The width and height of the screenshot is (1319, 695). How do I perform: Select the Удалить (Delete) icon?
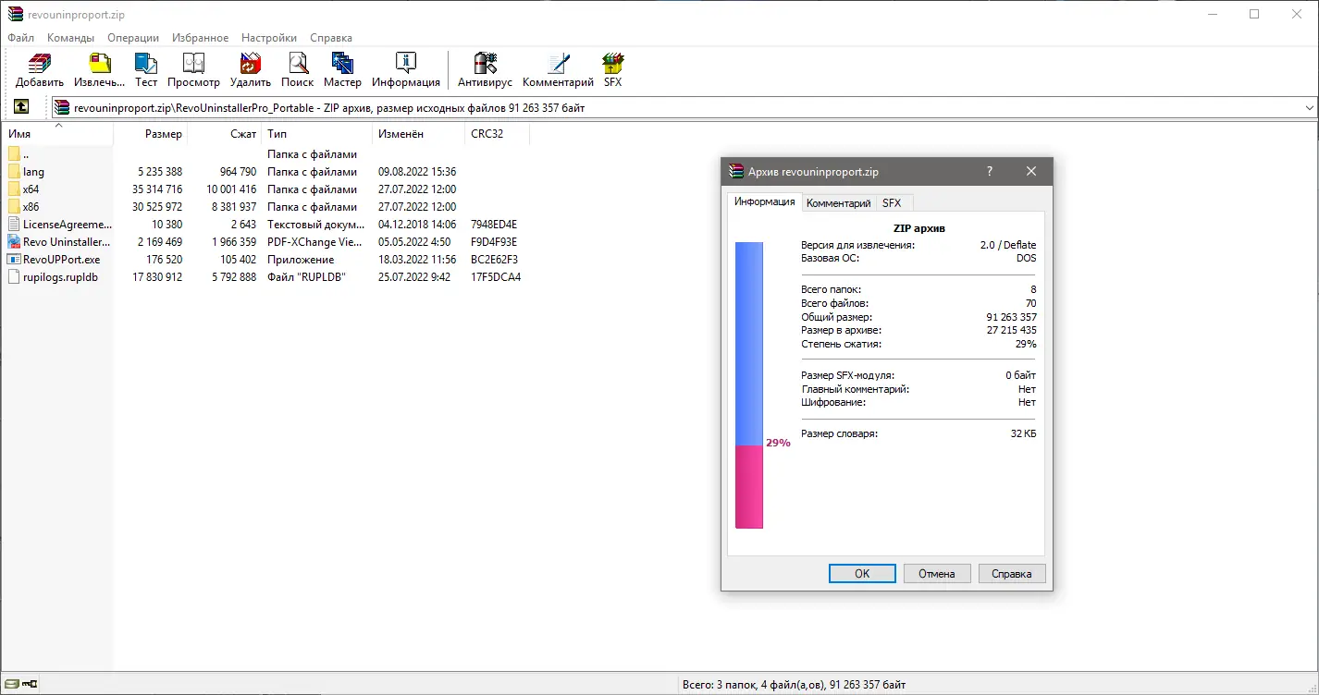249,69
